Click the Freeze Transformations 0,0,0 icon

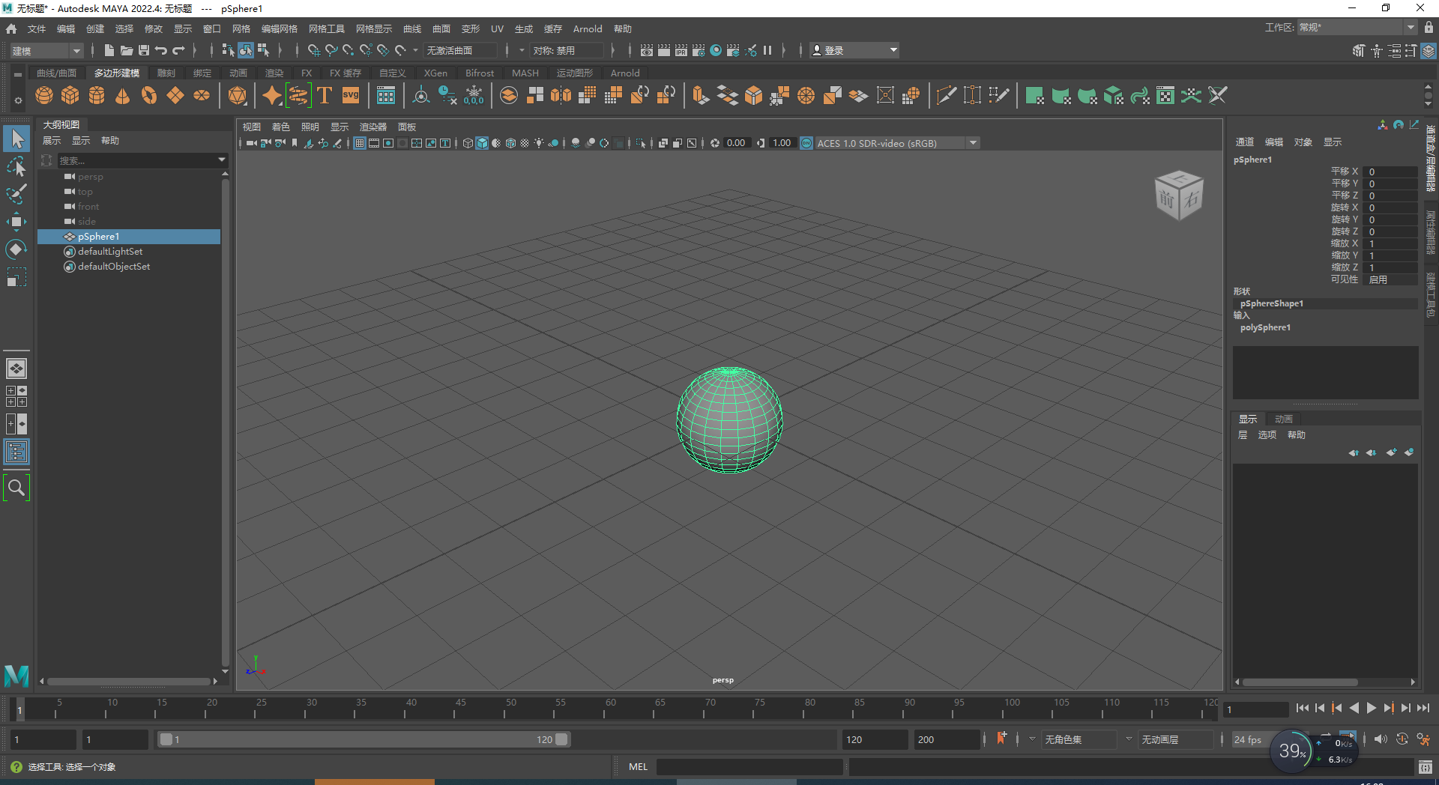(474, 95)
